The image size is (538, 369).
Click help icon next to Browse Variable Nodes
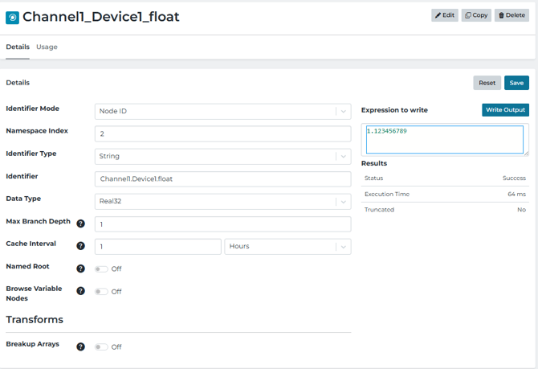point(80,291)
